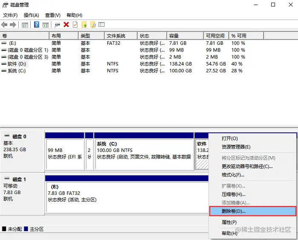The image size is (298, 240).
Task: Click the FAT32 file system cell
Action: (x=114, y=43)
